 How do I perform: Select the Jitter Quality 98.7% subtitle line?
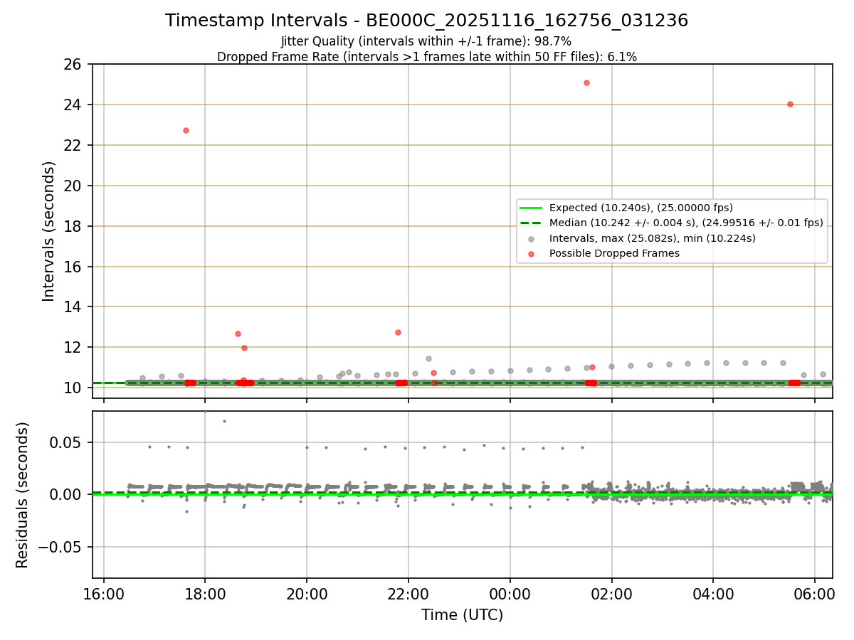[x=426, y=41]
